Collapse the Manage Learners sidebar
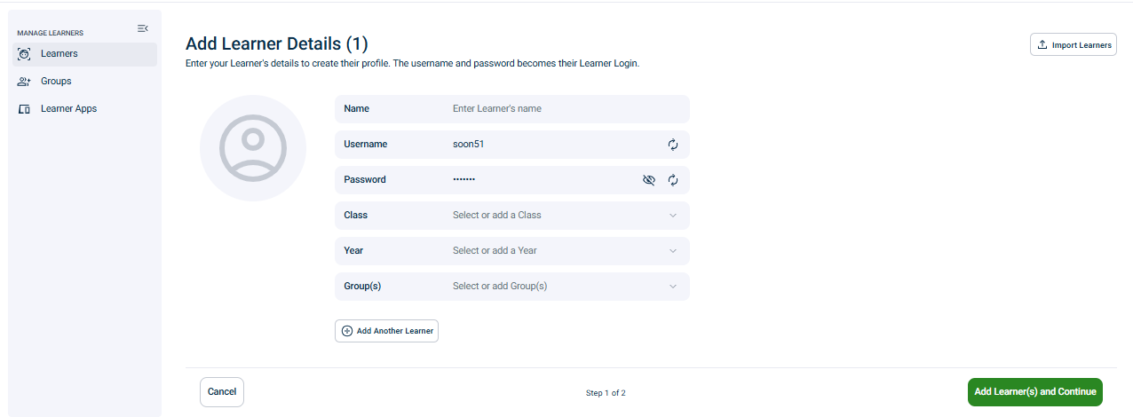The height and width of the screenshot is (417, 1133). point(142,29)
